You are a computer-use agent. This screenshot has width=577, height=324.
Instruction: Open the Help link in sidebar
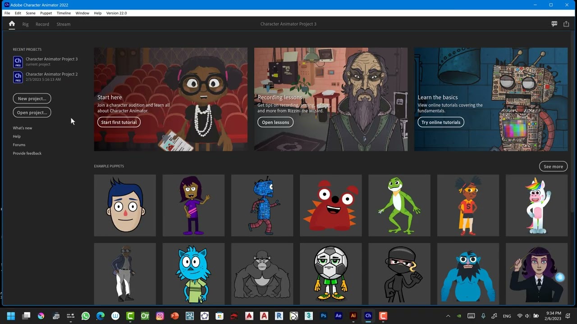tap(17, 136)
